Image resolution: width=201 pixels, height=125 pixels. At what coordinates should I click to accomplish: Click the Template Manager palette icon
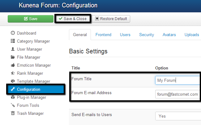click(x=13, y=81)
